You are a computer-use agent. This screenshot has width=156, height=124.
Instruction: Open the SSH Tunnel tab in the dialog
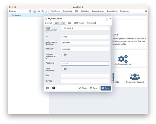(79, 23)
